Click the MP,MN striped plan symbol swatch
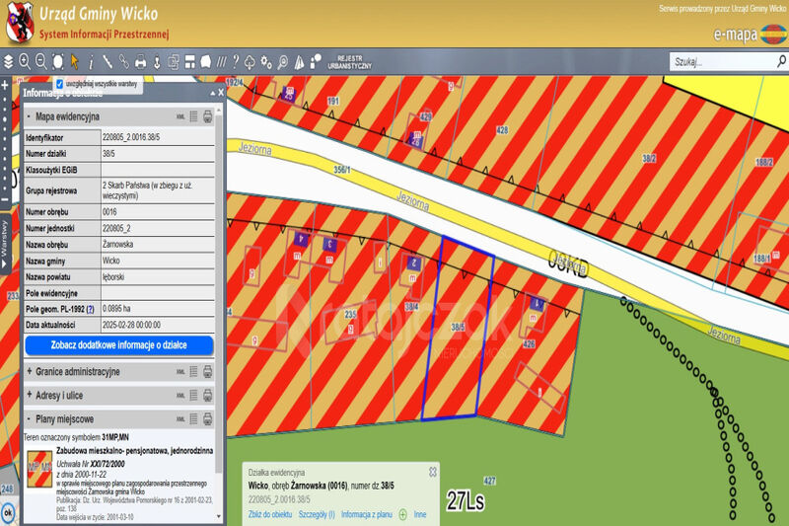Image resolution: width=789 pixels, height=526 pixels. pyautogui.click(x=39, y=465)
